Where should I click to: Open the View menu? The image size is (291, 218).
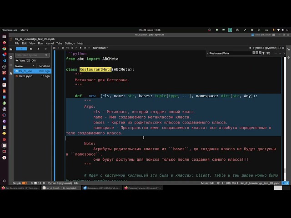point(32,44)
